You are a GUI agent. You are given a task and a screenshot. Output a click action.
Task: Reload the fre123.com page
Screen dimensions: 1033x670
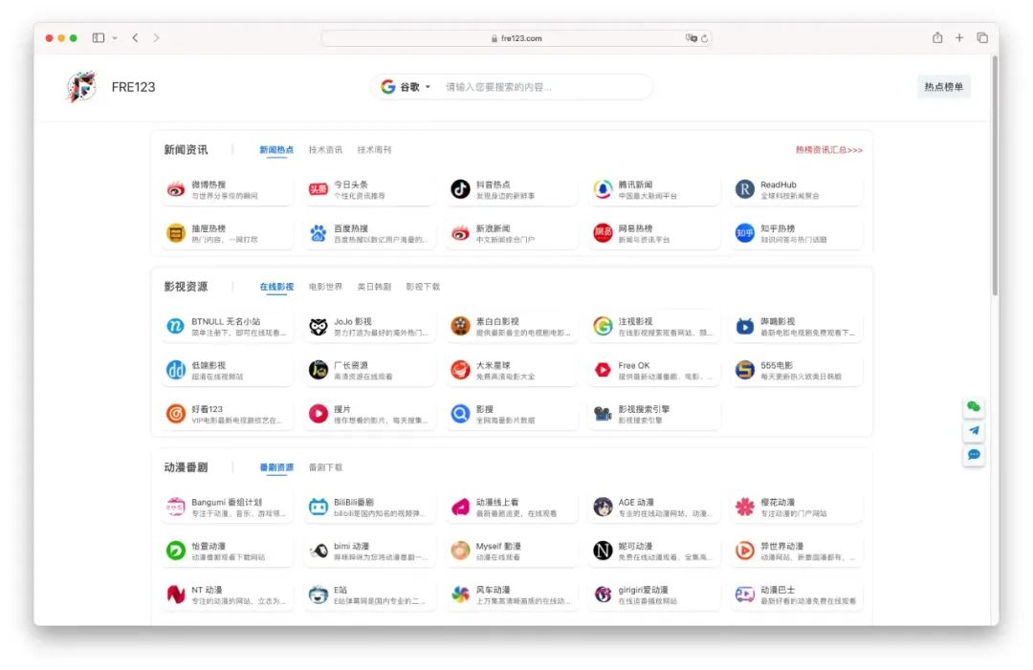[704, 38]
